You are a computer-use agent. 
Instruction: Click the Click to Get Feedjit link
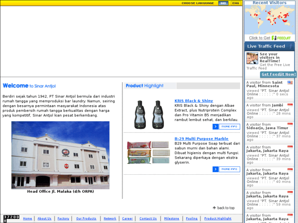tap(259, 38)
